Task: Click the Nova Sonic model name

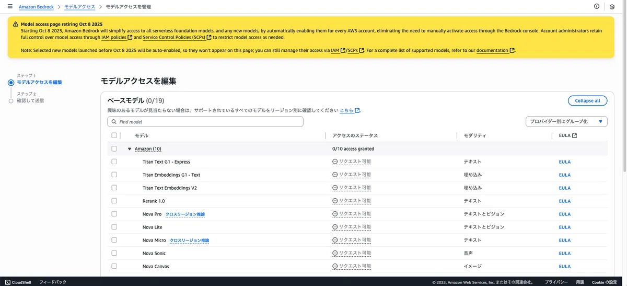Action: click(x=154, y=253)
